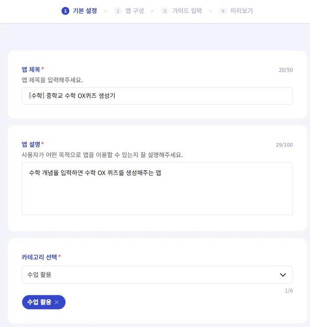
Task: Select the 수업 활용 category chip label
Action: [x=39, y=302]
